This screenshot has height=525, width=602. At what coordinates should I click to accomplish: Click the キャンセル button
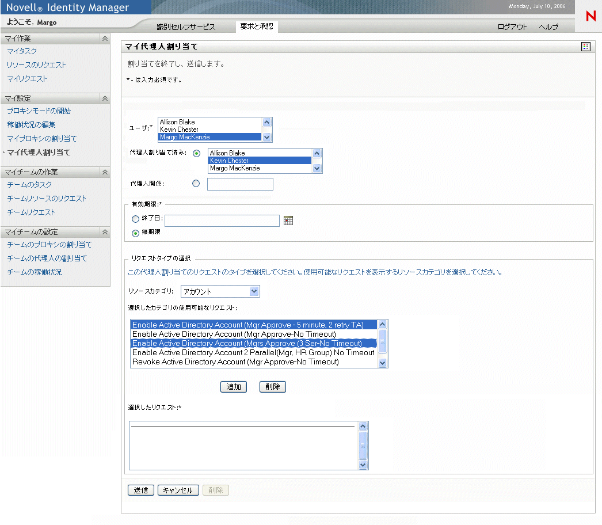tap(178, 490)
